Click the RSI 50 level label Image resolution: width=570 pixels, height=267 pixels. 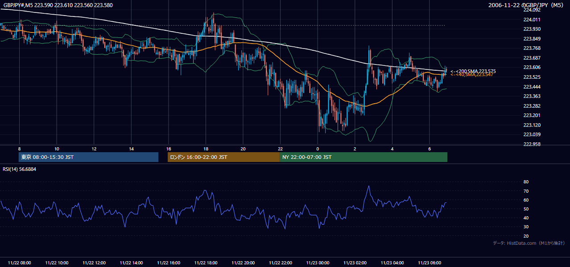[526, 209]
